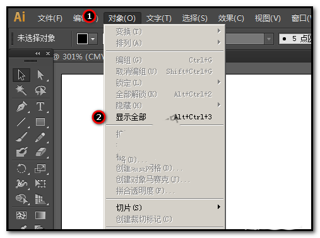This screenshot has height=238, width=320.
Task: Click the 未选择对象 status label
Action: click(x=36, y=39)
